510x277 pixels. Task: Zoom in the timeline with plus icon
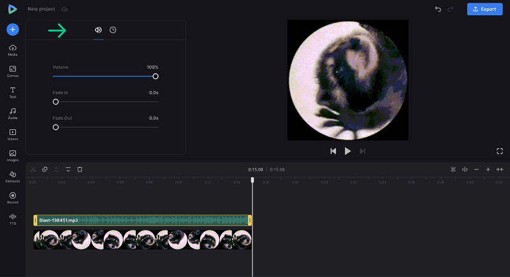[488, 169]
